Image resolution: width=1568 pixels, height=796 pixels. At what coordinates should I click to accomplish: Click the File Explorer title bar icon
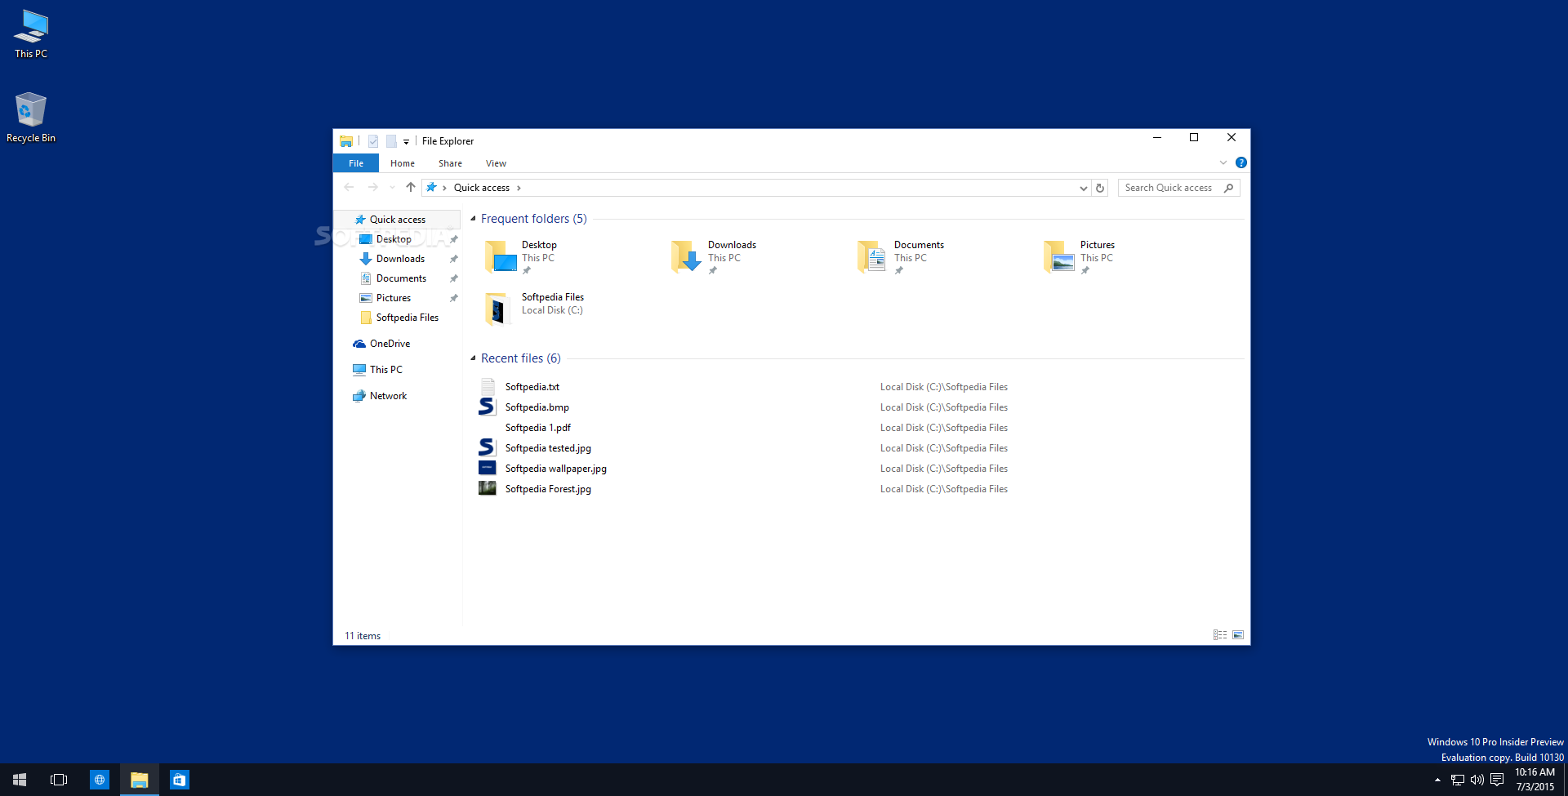click(x=346, y=141)
